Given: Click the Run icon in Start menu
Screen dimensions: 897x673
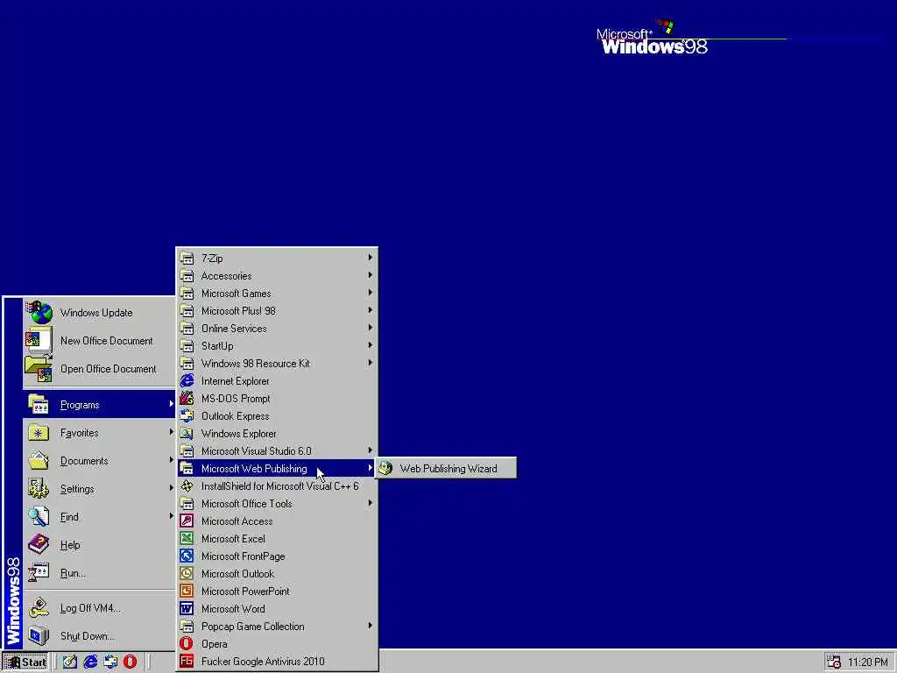Looking at the screenshot, I should (x=39, y=573).
